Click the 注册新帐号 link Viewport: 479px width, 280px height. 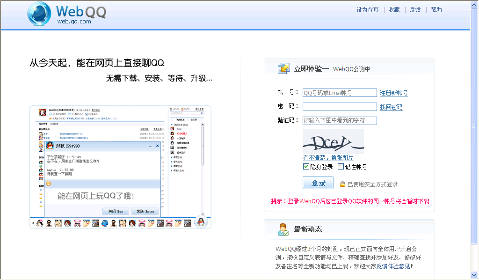click(394, 93)
